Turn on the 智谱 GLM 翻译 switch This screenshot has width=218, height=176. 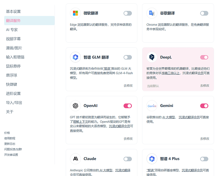point(128,57)
